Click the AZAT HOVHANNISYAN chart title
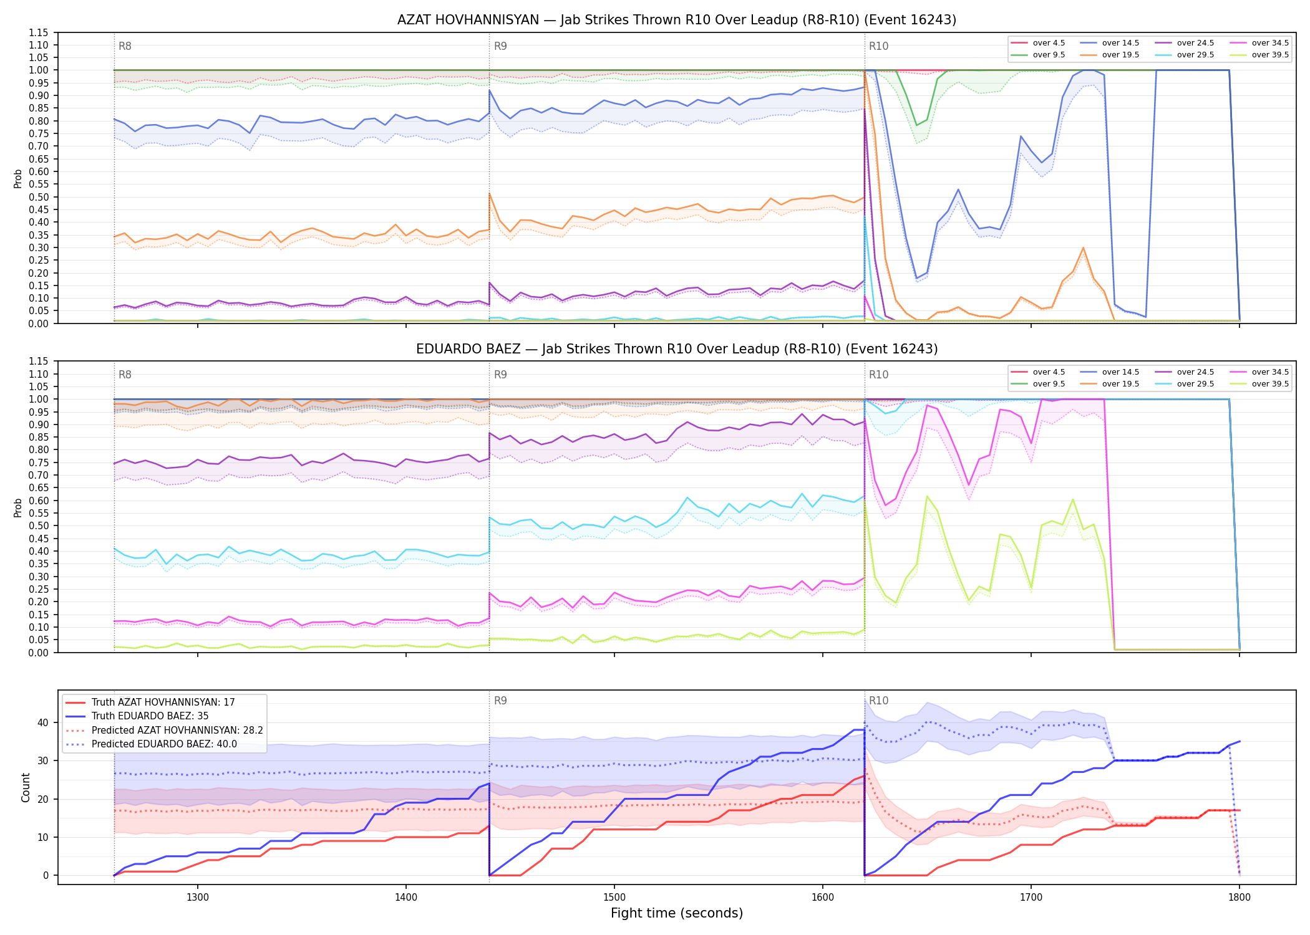Screen dimensions: 1310x935 [x=677, y=20]
